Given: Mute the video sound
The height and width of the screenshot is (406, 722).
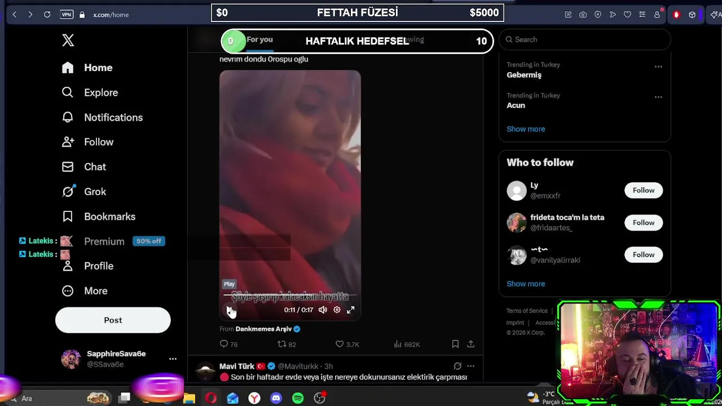Looking at the screenshot, I should coord(323,310).
